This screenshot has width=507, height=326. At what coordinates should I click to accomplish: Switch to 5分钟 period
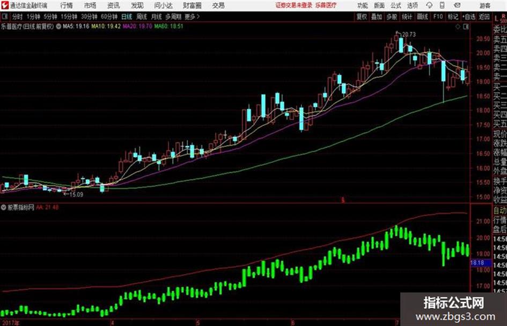click(x=50, y=17)
